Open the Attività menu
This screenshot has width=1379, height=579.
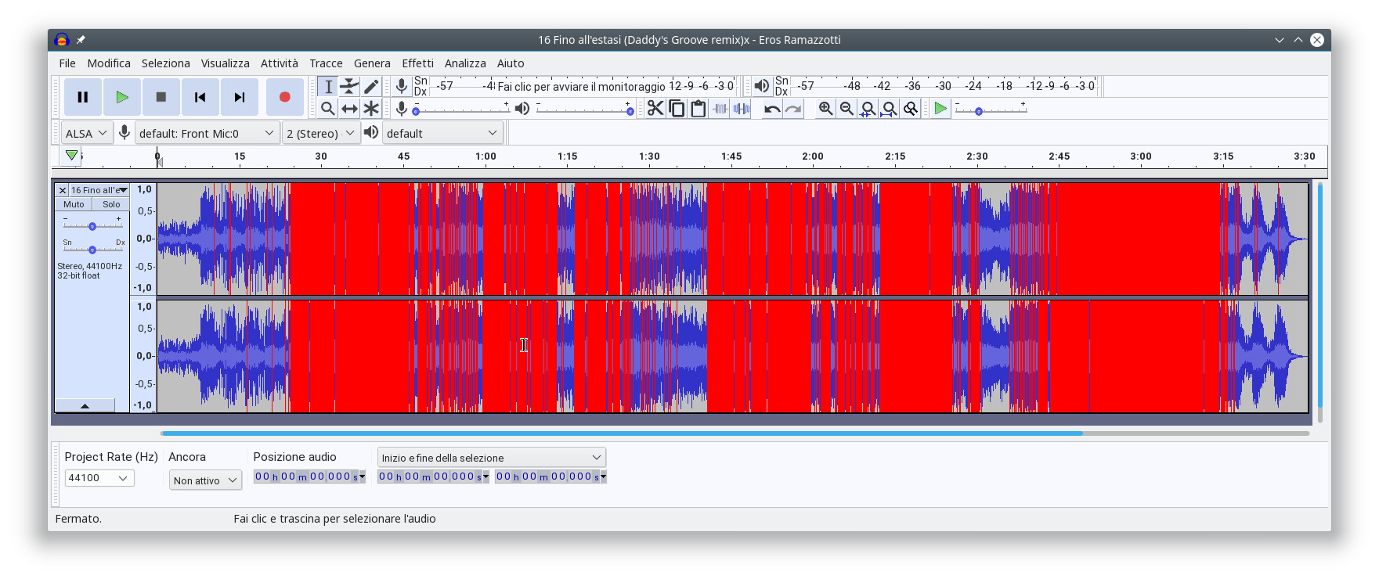pos(280,63)
